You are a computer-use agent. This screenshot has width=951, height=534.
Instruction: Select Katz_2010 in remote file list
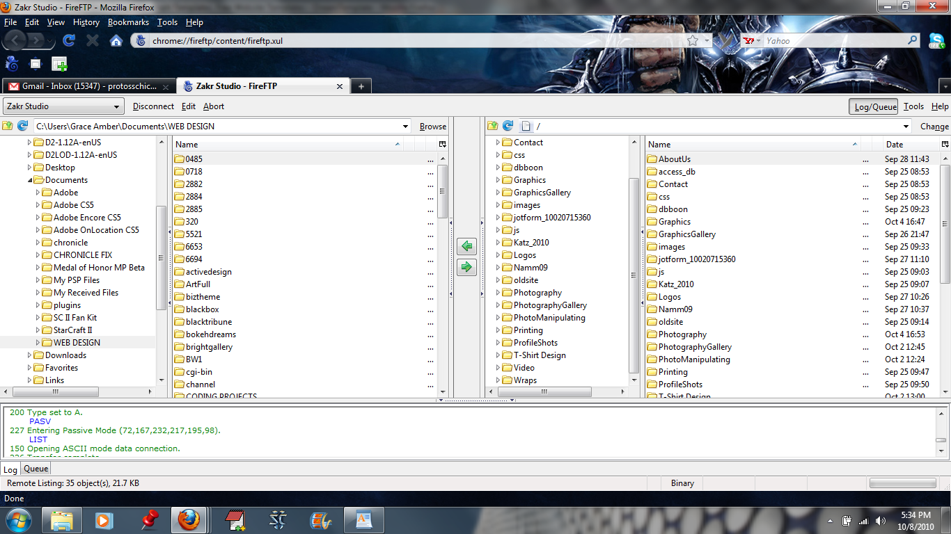point(676,284)
